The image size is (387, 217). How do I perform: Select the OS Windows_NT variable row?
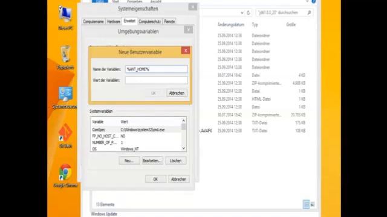tap(136, 149)
